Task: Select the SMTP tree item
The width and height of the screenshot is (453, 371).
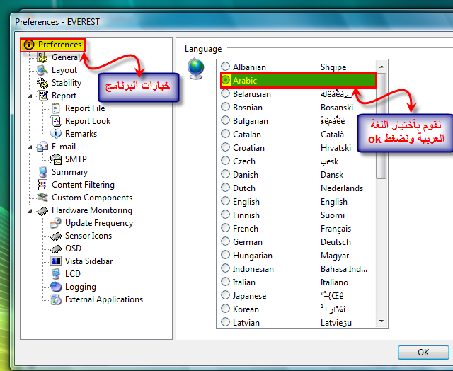Action: (x=76, y=159)
